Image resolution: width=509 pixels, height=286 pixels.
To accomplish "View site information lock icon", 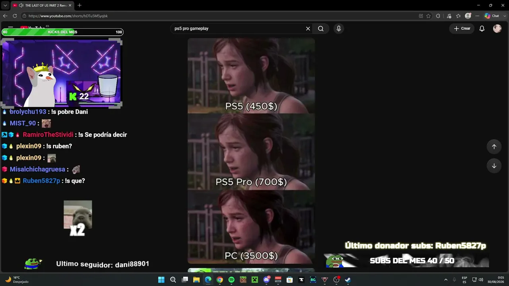I will pos(24,16).
